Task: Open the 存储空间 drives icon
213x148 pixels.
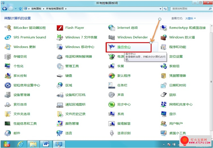Action: pos(8,56)
